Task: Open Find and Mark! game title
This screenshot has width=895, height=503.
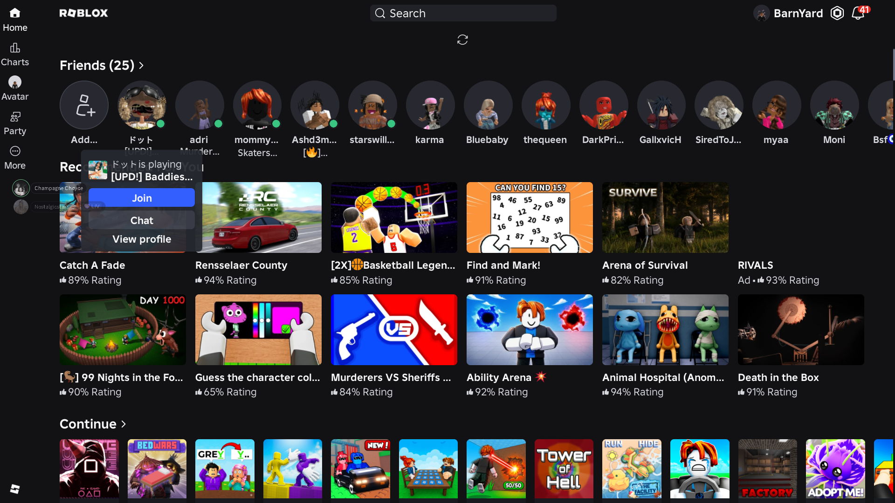Action: [503, 265]
